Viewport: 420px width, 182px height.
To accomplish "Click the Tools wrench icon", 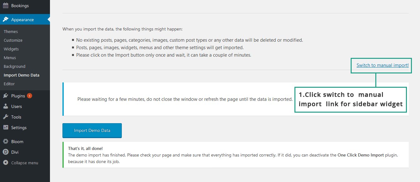I will point(6,117).
